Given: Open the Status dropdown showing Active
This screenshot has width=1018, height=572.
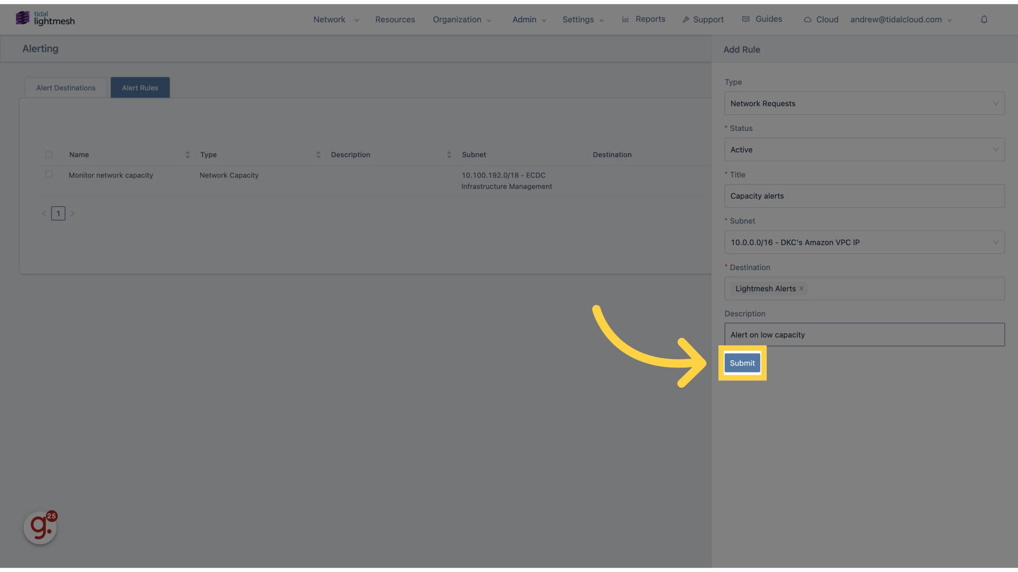Looking at the screenshot, I should coord(864,149).
